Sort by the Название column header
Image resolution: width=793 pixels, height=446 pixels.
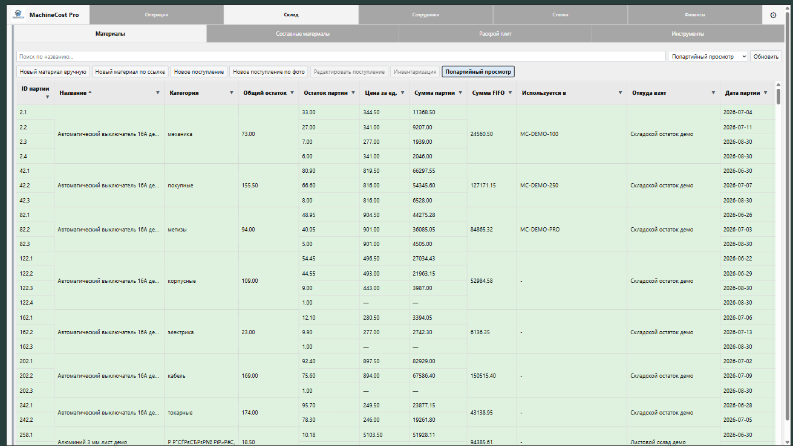(76, 93)
